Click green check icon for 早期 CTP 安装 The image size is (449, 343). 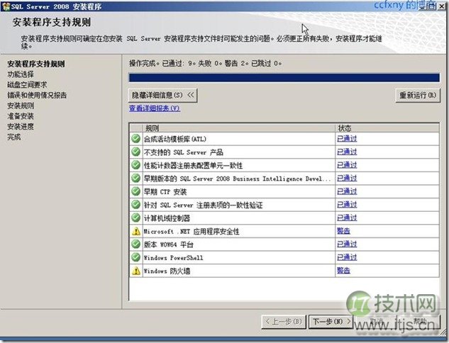(x=135, y=191)
